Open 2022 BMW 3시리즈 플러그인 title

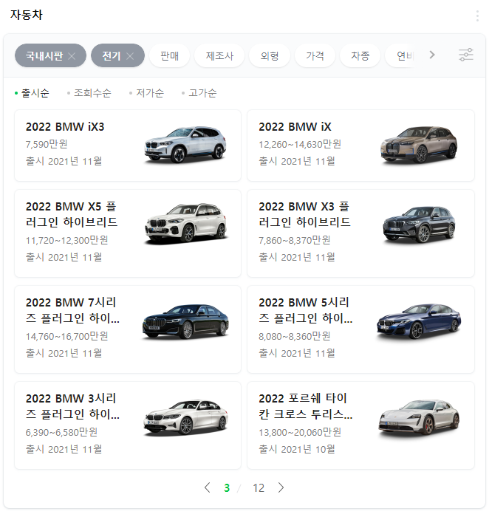72,406
